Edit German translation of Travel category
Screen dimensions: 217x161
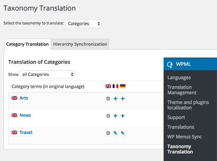tap(123, 133)
